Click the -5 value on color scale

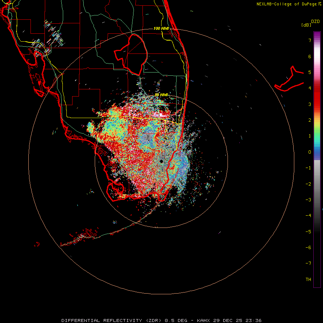(308, 232)
